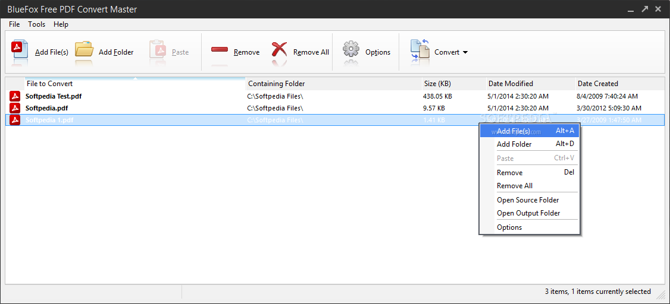Image resolution: width=670 pixels, height=304 pixels.
Task: Sort by Size (KB) column header
Action: point(454,84)
